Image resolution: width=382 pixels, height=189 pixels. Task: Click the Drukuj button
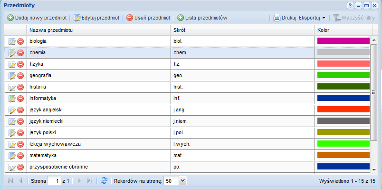(285, 18)
